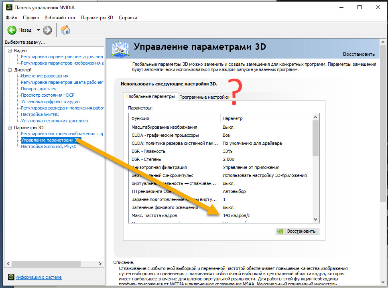Select Масштабирование изображения setting row
Image resolution: width=388 pixels, height=288 pixels.
coord(220,127)
